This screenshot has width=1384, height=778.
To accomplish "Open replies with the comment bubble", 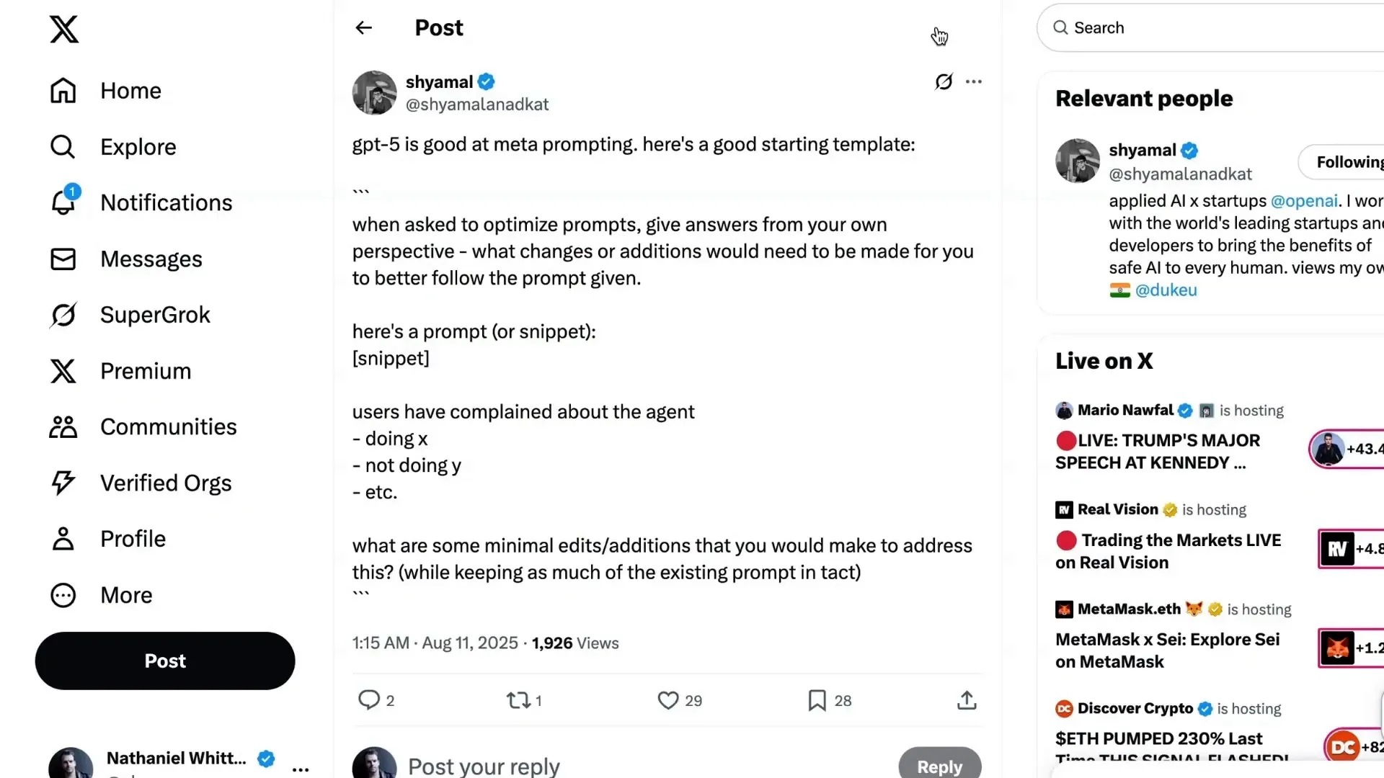I will [370, 699].
